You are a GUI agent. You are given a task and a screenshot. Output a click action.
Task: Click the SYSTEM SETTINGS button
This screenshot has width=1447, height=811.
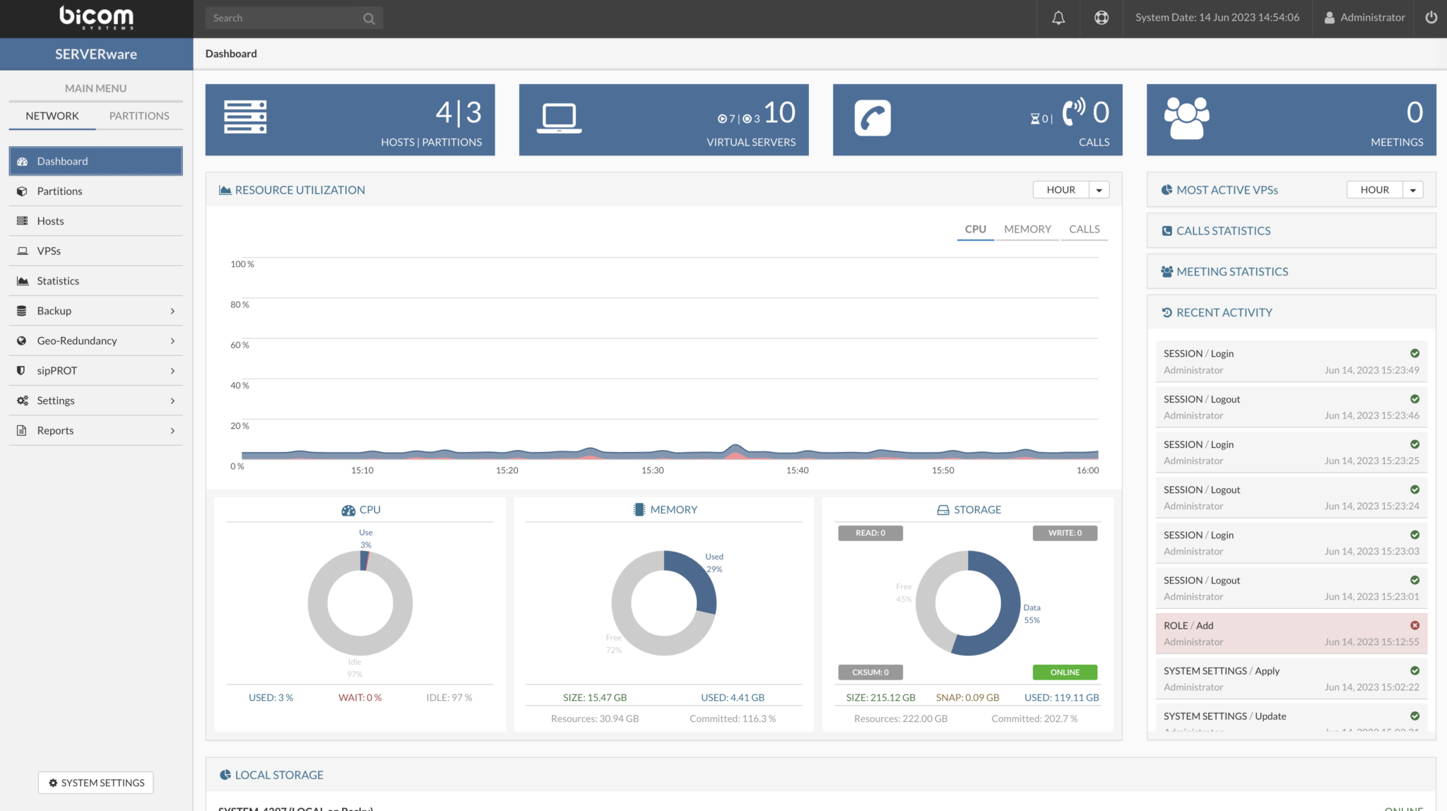point(95,783)
